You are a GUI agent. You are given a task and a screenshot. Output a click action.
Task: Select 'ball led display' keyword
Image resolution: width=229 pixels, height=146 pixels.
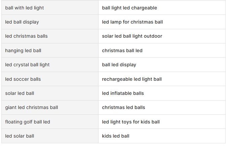pyautogui.click(x=119, y=65)
